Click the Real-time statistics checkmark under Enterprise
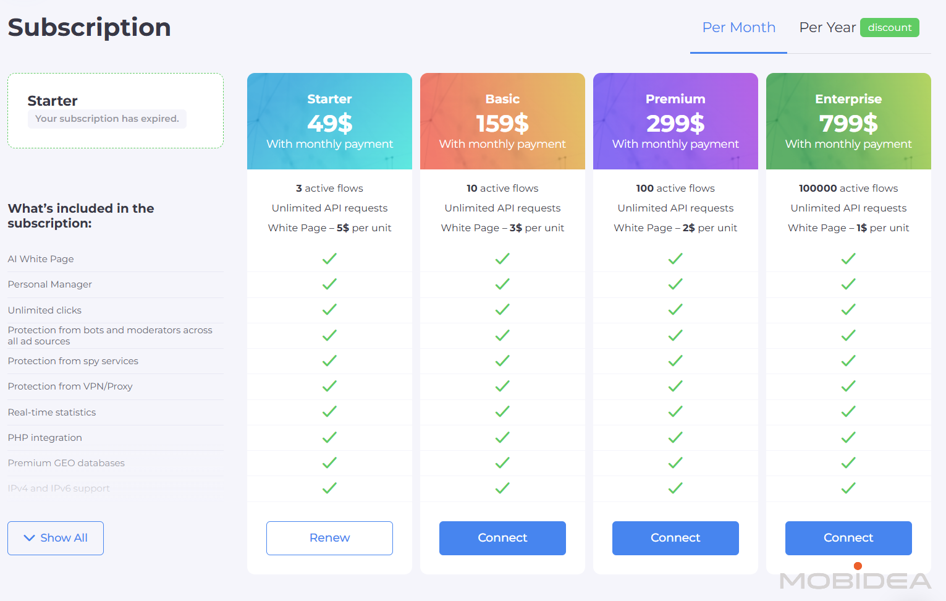The height and width of the screenshot is (601, 946). (x=848, y=411)
